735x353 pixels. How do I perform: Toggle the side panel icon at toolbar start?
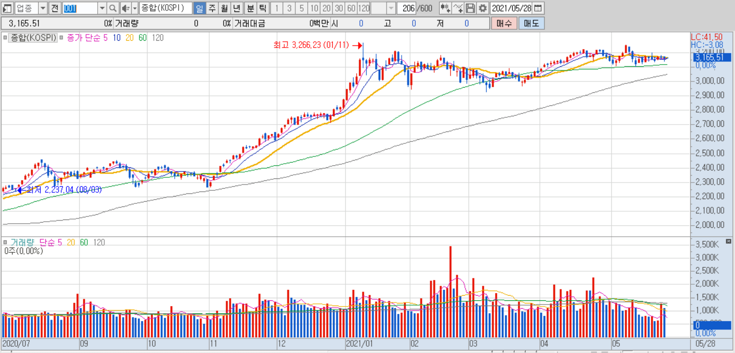(7, 8)
